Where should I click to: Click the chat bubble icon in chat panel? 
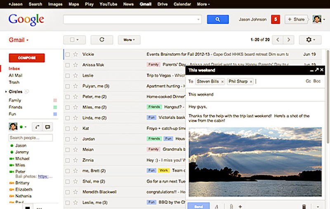point(47,127)
